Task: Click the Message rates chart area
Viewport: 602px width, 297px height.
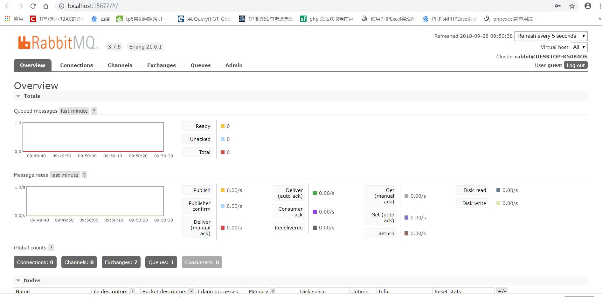Action: coord(95,201)
